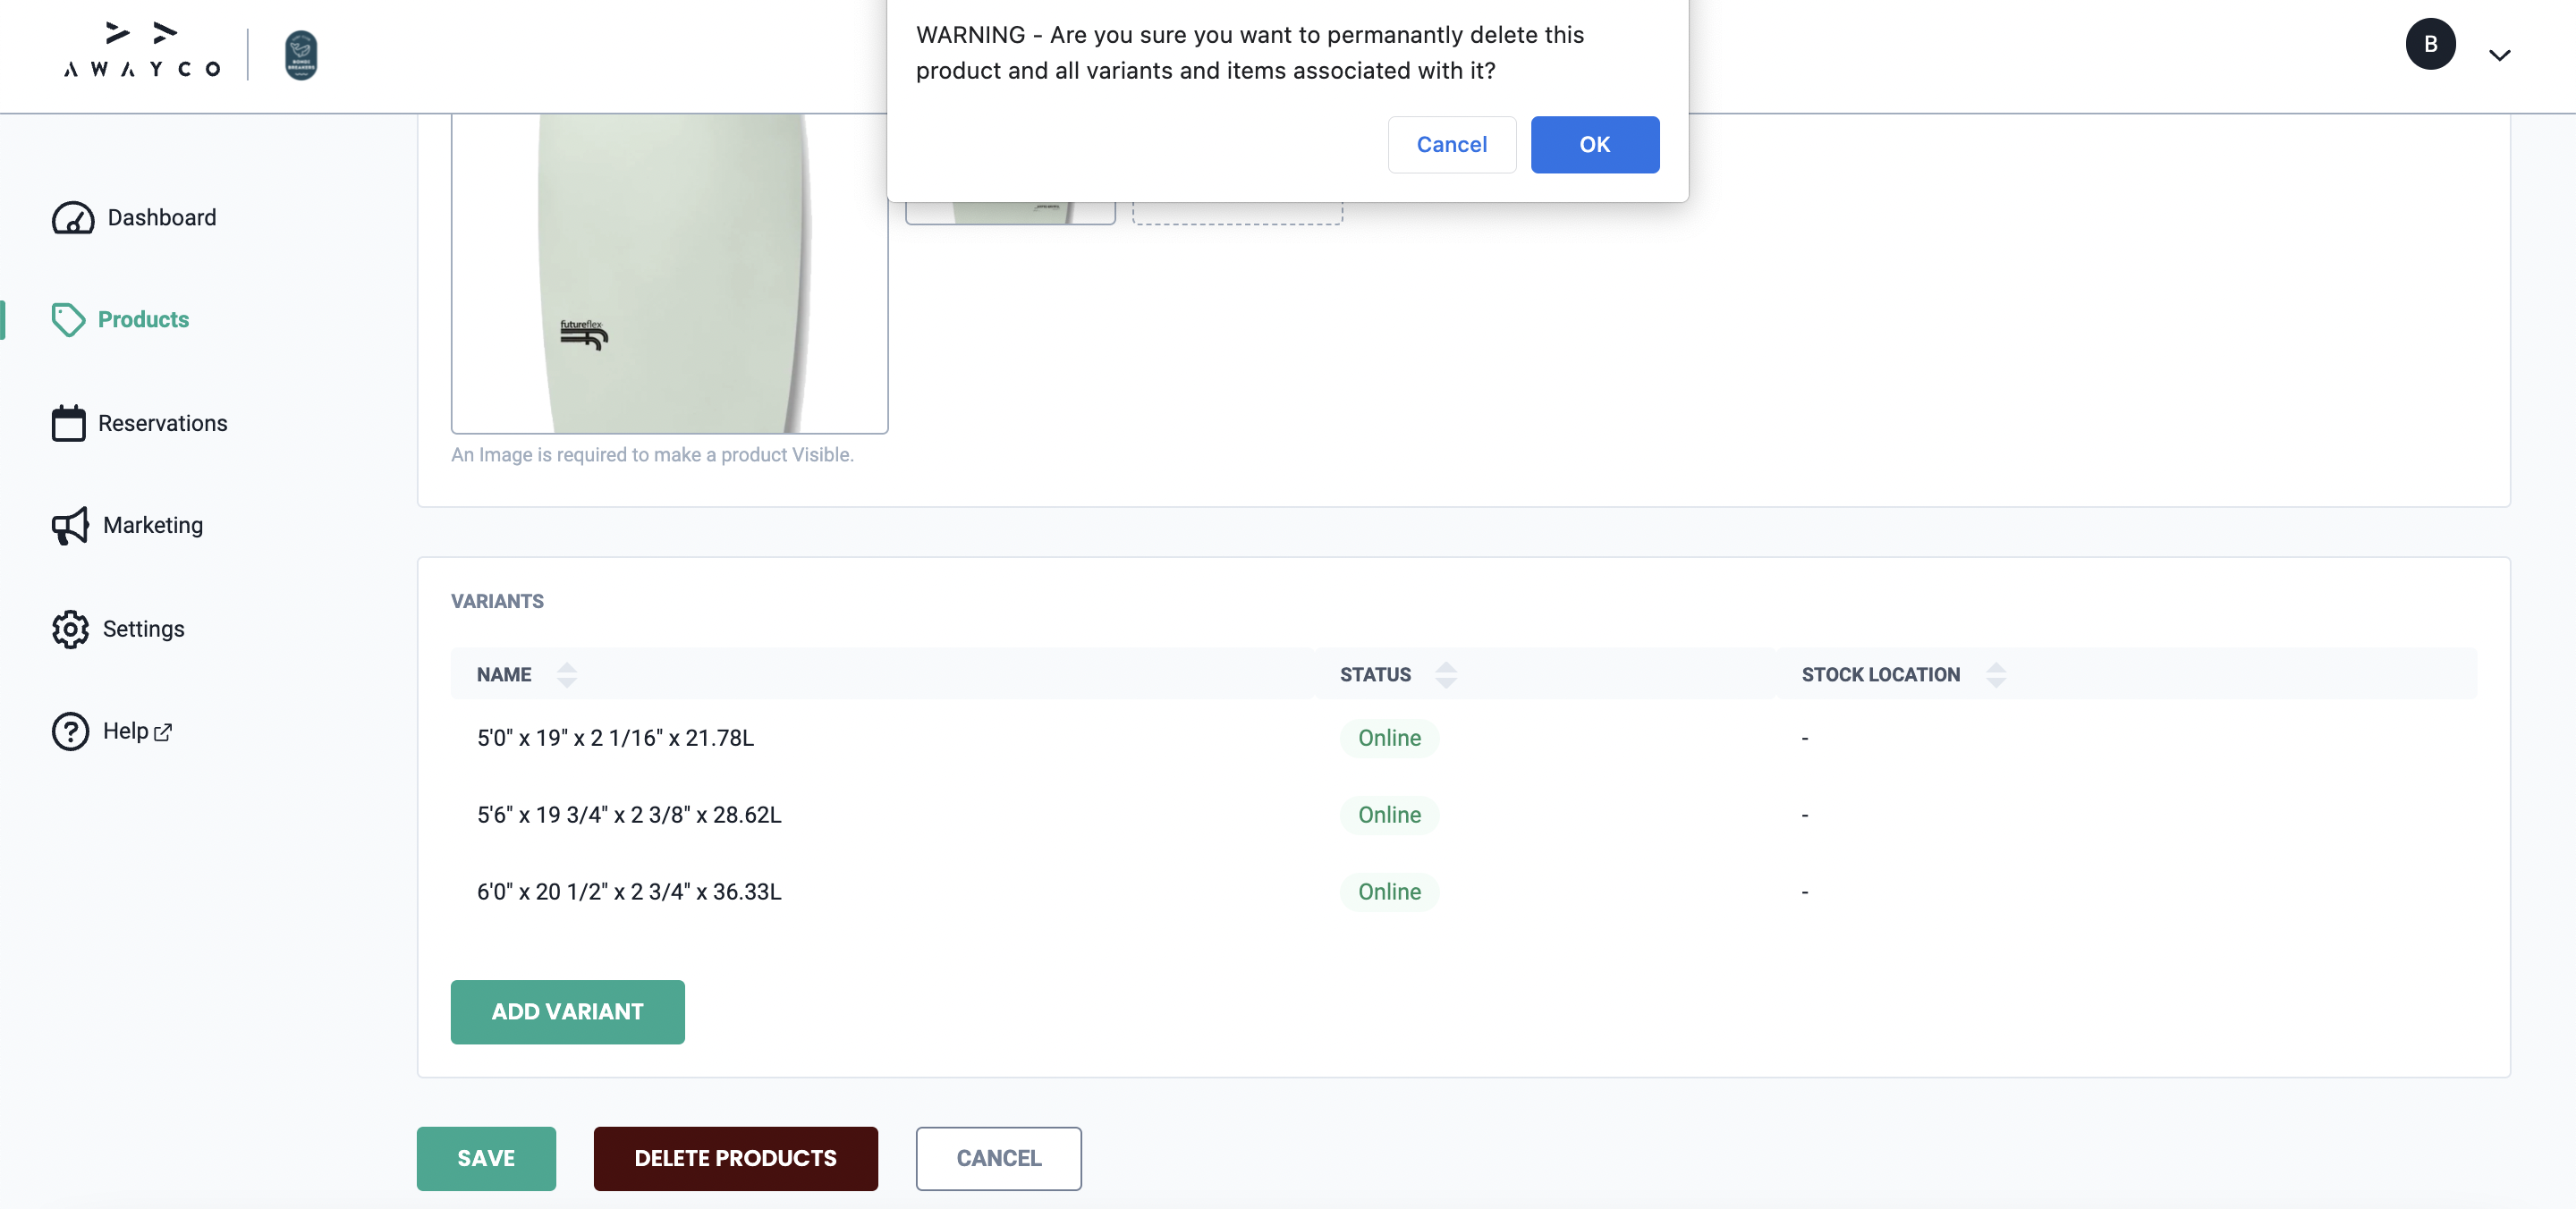Click the main surfboard product image
The height and width of the screenshot is (1209, 2576).
coord(669,272)
